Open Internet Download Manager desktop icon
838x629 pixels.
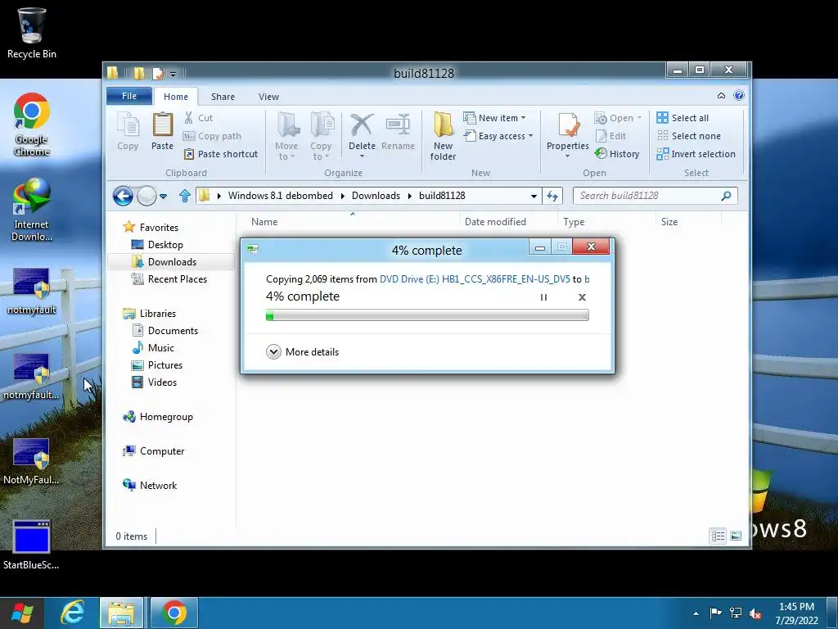click(x=32, y=210)
